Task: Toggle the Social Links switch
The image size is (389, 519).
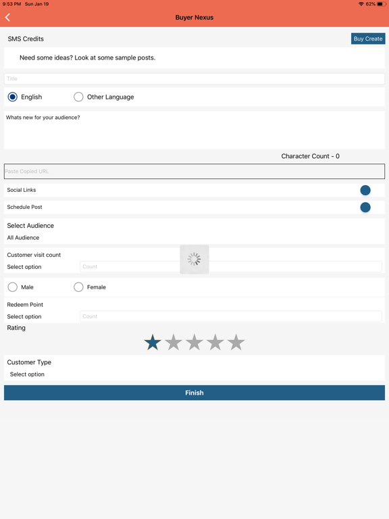Action: [365, 190]
